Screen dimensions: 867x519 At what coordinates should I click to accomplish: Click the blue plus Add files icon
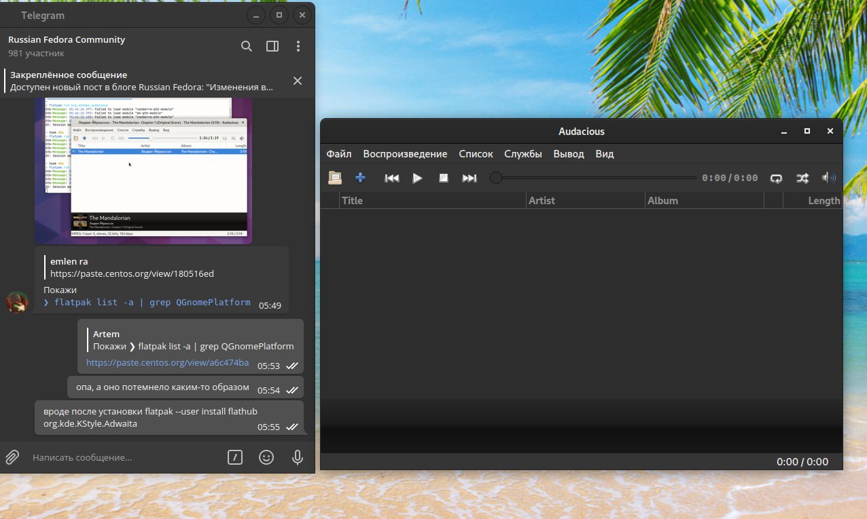pyautogui.click(x=360, y=178)
